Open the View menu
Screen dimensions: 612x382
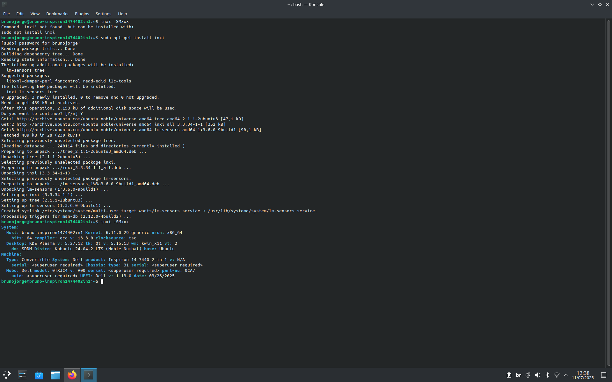[35, 14]
